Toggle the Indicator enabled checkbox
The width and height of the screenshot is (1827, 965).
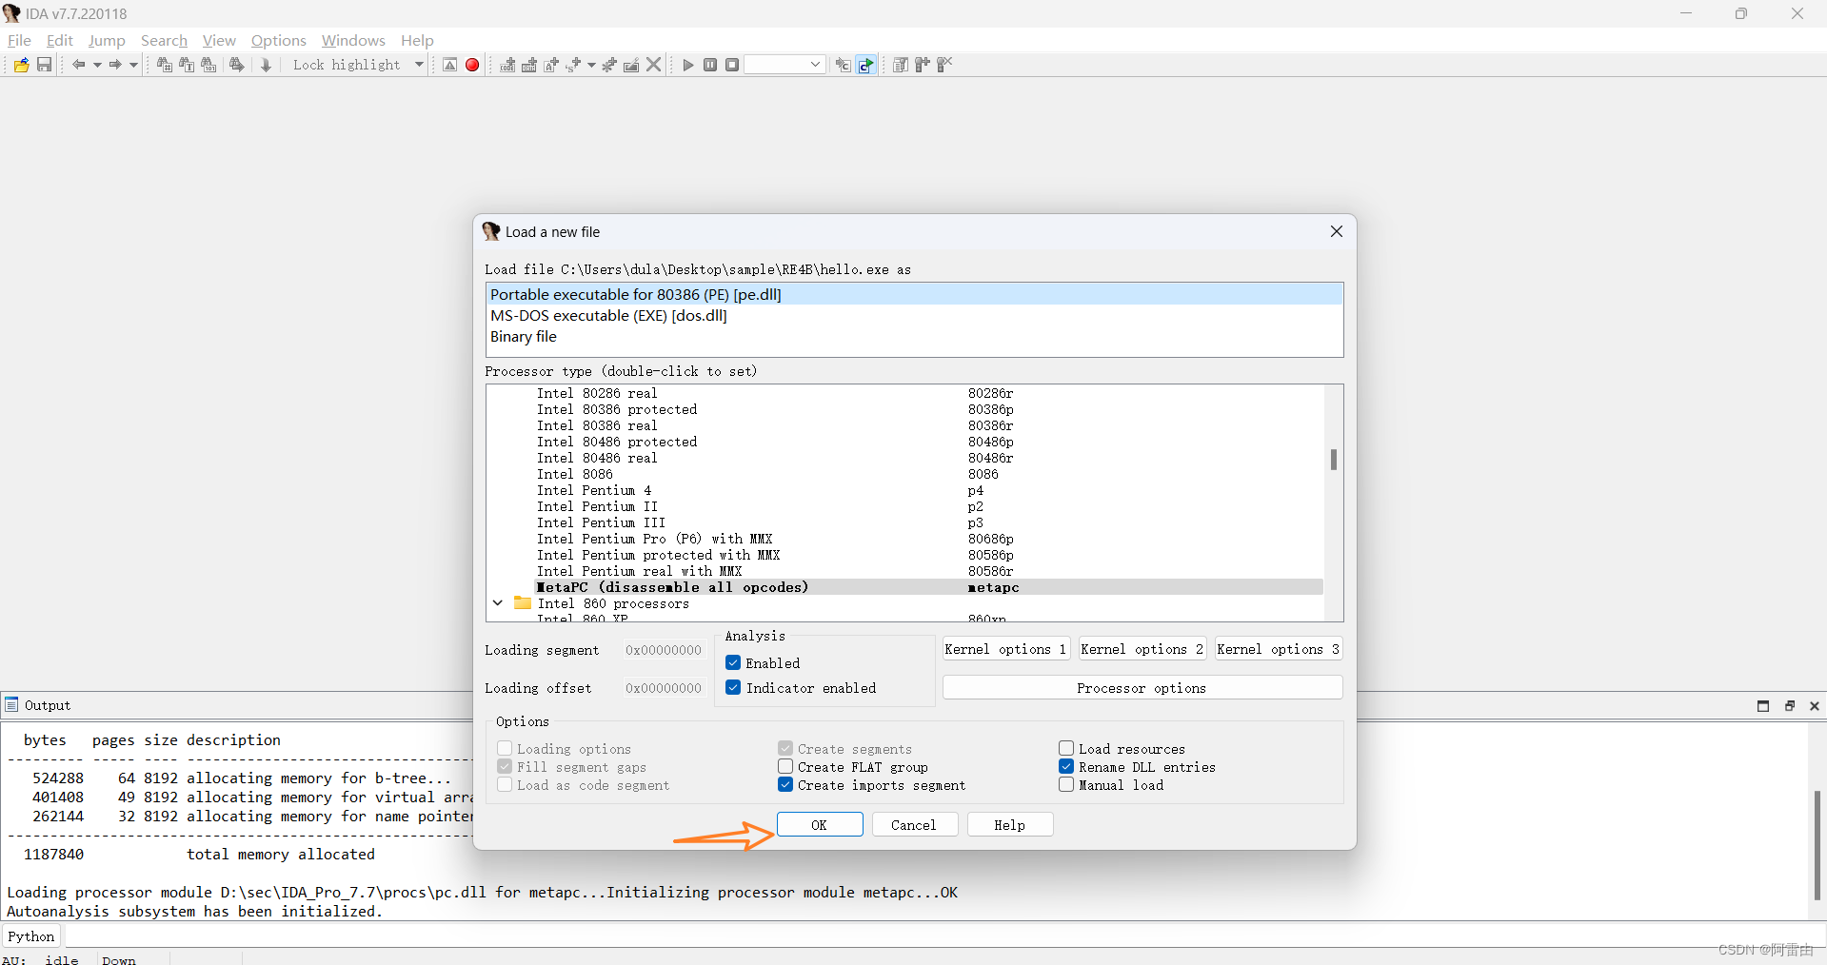click(733, 687)
